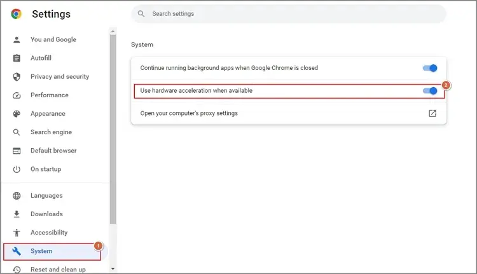This screenshot has height=274, width=477.
Task: Click the Privacy and security shield icon
Action: [17, 77]
